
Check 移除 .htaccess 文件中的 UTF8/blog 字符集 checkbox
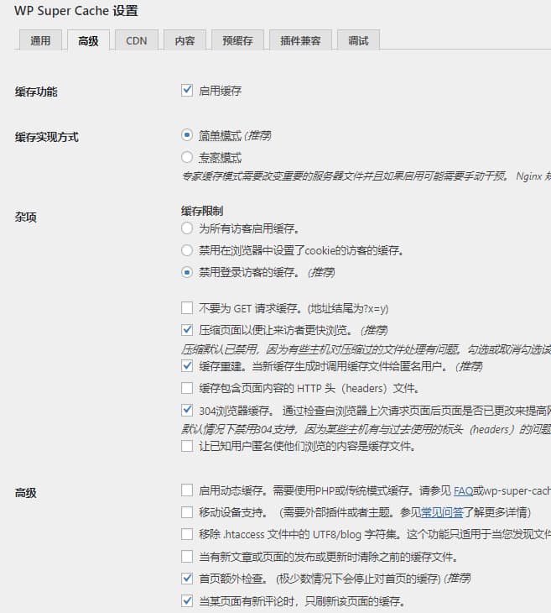click(187, 534)
